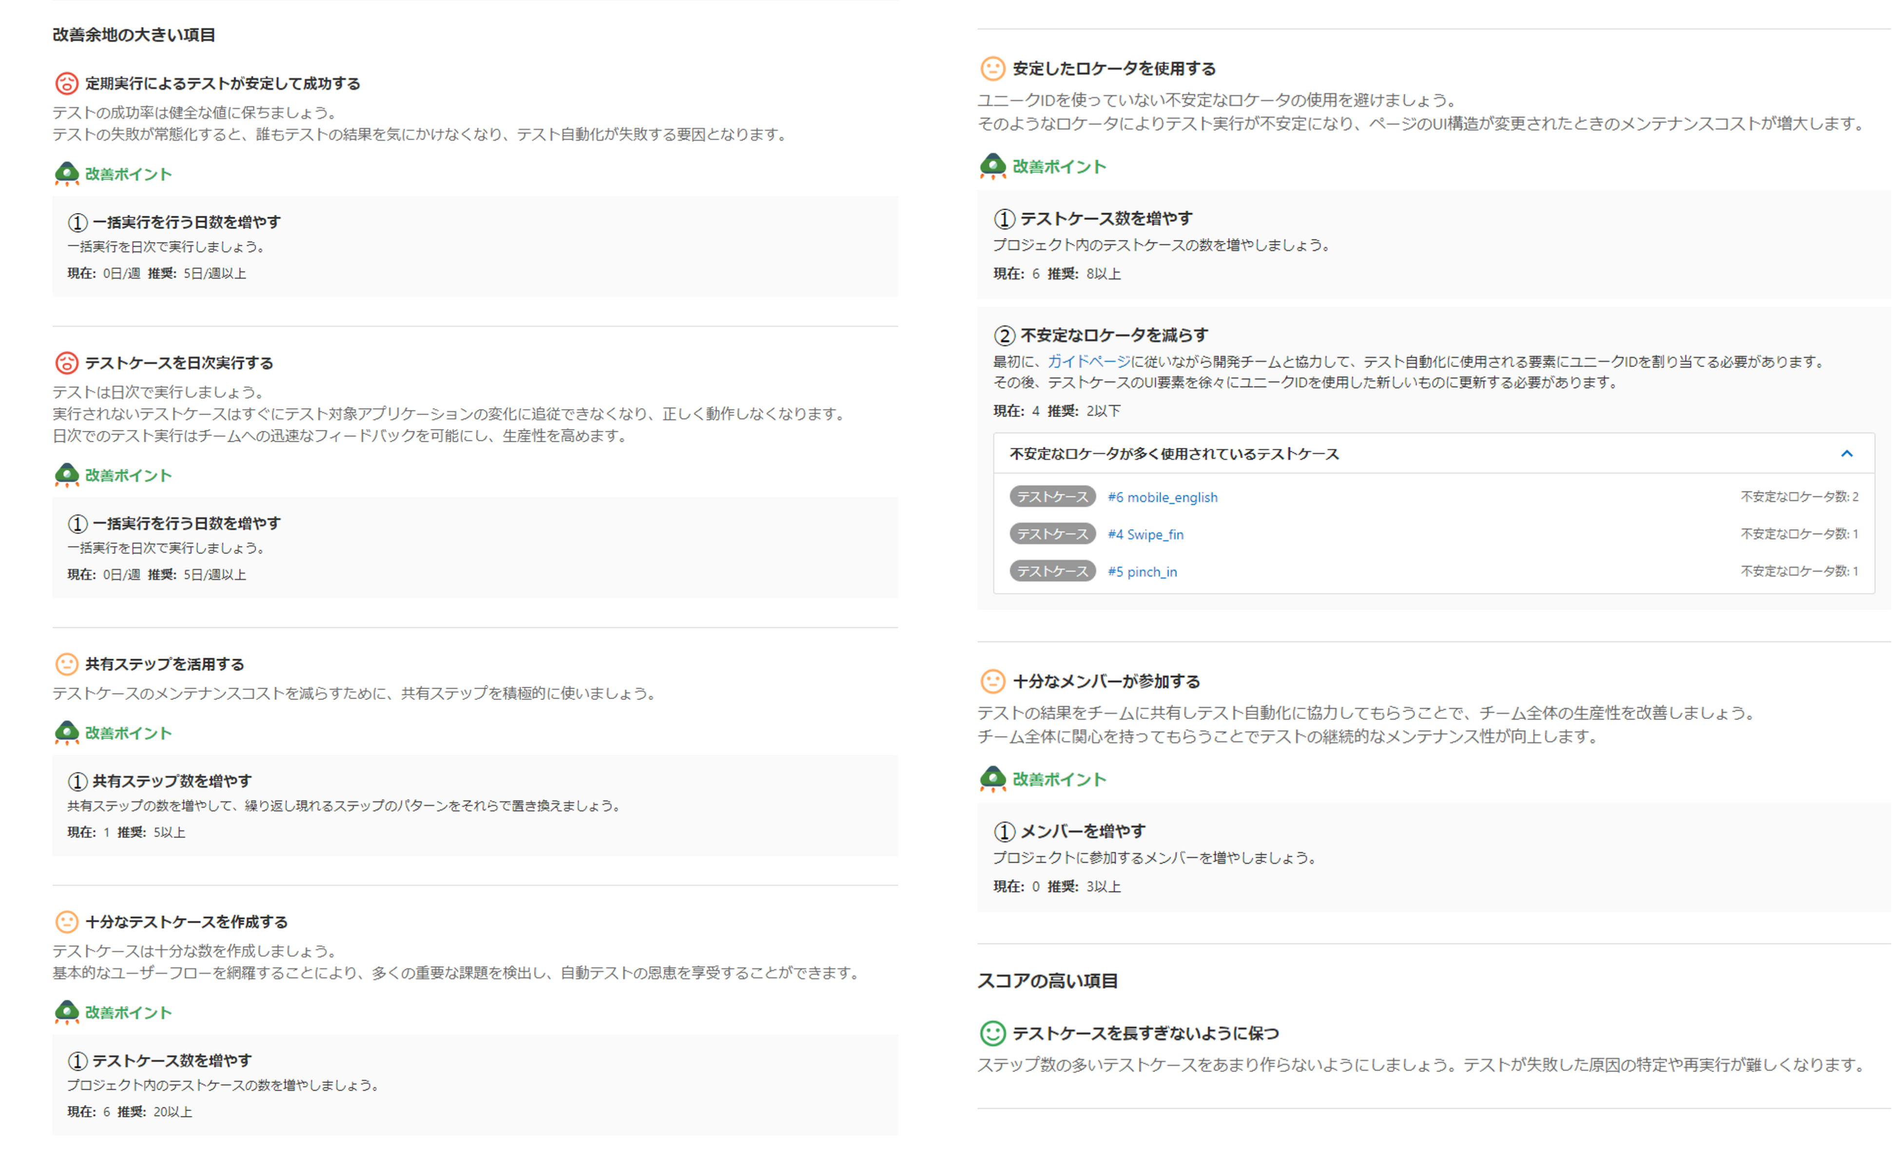1901x1150 pixels.
Task: Open test case #6 mobile_english
Action: pos(1162,497)
